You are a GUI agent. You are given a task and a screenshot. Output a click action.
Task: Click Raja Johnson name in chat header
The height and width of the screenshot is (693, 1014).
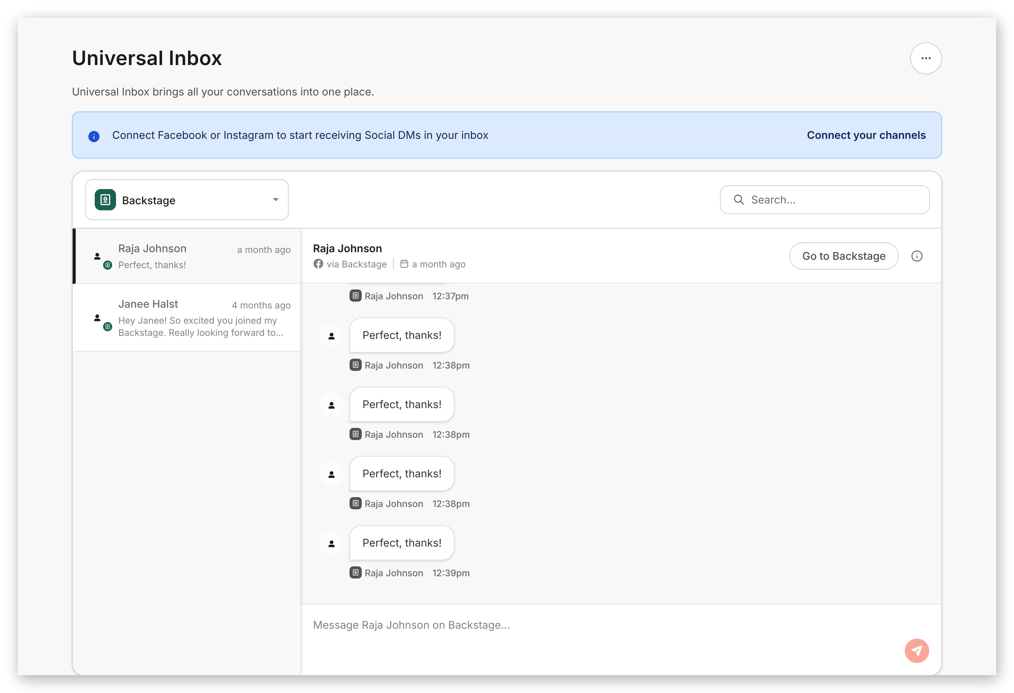pyautogui.click(x=347, y=248)
